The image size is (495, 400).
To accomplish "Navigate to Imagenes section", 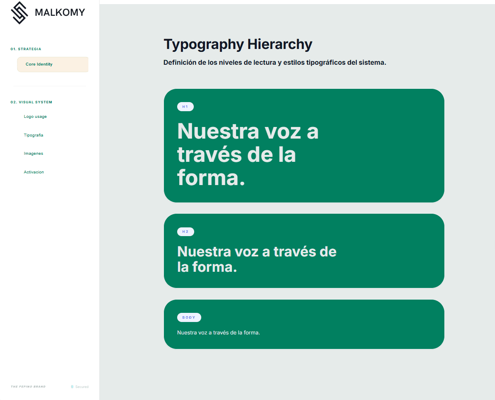I will 34,154.
